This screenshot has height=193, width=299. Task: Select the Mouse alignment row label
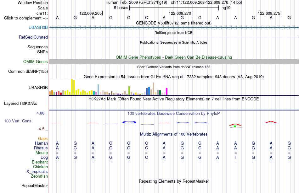click(x=42, y=153)
